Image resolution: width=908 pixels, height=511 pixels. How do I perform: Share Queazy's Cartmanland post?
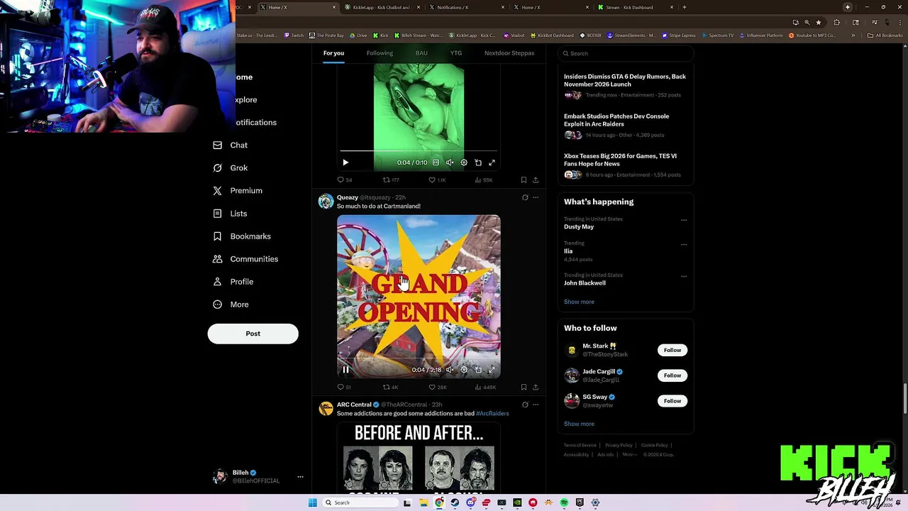[x=536, y=388]
